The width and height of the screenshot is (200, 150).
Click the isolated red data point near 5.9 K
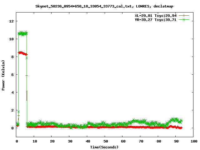tap(27, 76)
